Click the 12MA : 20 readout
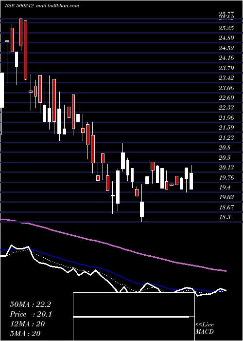The image size is (243, 341). click(x=27, y=324)
